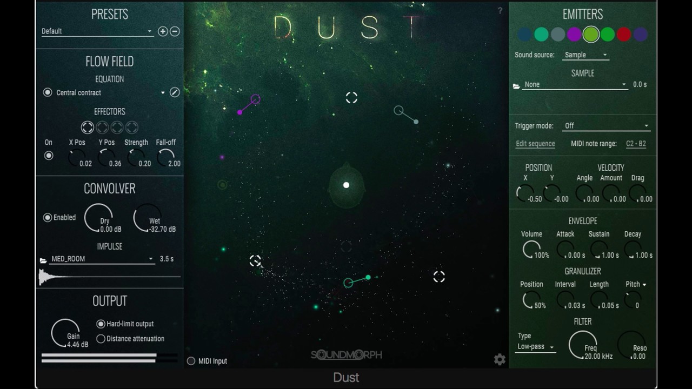The width and height of the screenshot is (692, 389).
Task: Toggle Hard-limit output option
Action: coord(101,324)
